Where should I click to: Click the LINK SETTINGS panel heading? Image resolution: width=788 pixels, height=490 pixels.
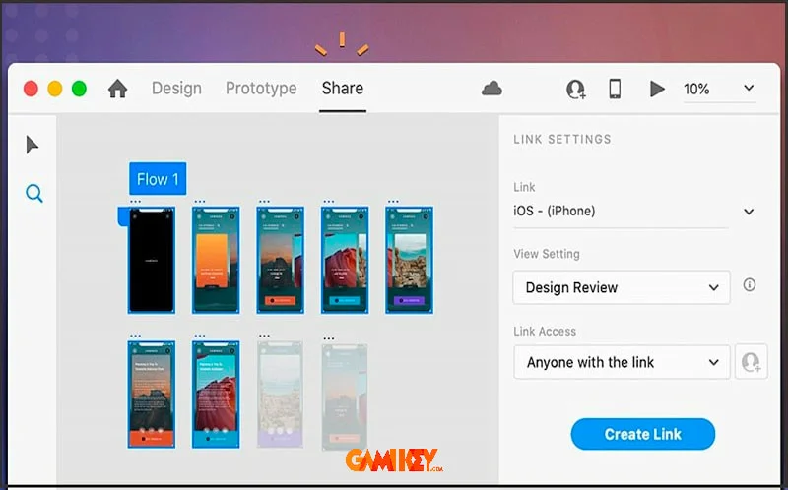click(562, 139)
